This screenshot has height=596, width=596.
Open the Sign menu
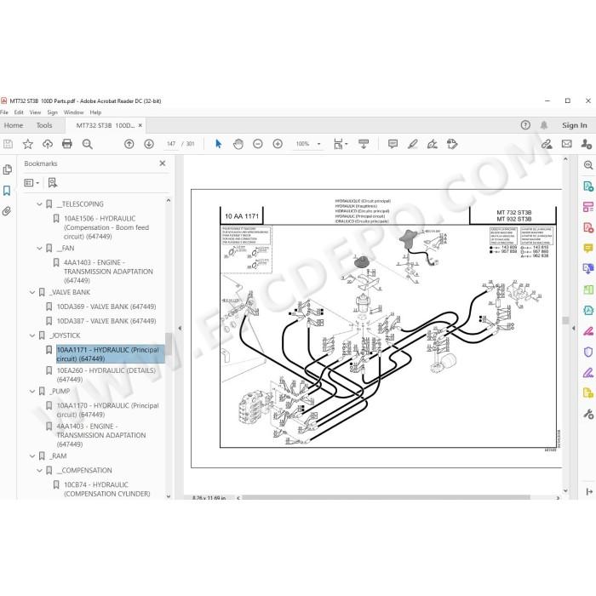tap(53, 112)
